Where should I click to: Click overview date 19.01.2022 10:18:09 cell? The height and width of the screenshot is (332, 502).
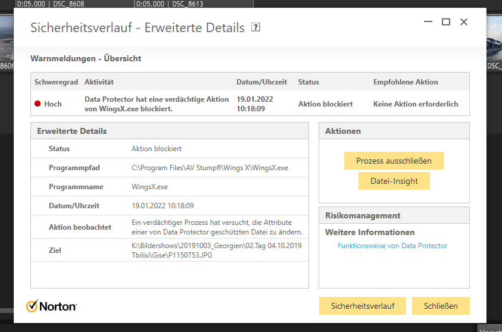click(x=255, y=104)
